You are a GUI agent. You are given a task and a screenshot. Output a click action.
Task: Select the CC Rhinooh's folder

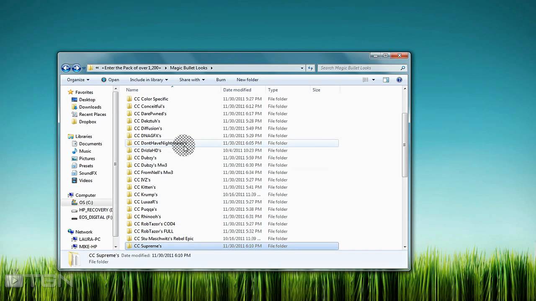232,217
